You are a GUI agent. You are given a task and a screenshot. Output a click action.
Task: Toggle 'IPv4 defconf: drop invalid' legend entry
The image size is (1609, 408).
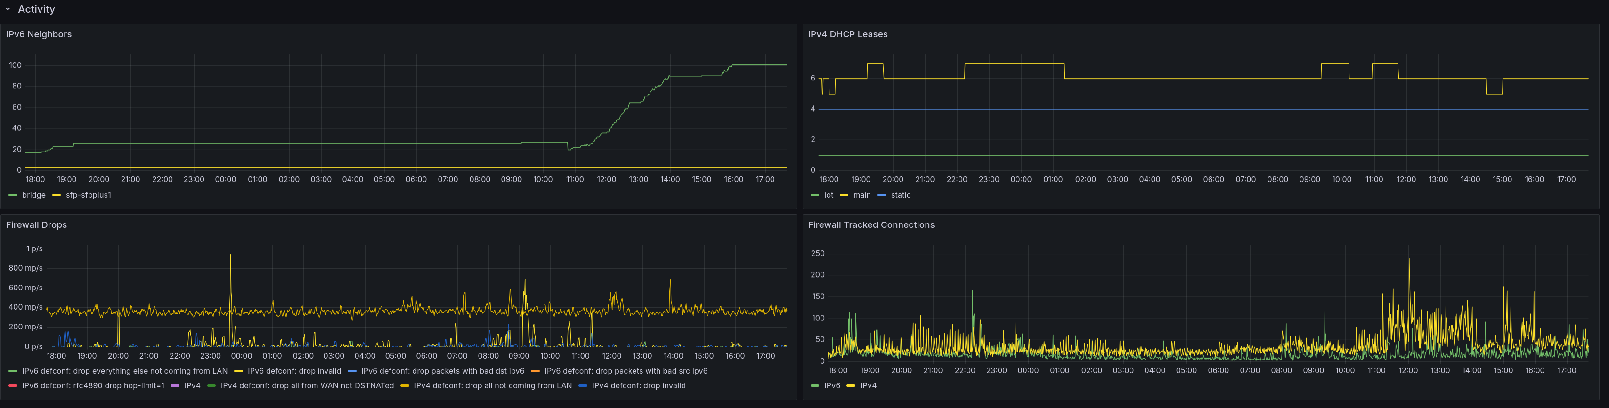(x=639, y=385)
